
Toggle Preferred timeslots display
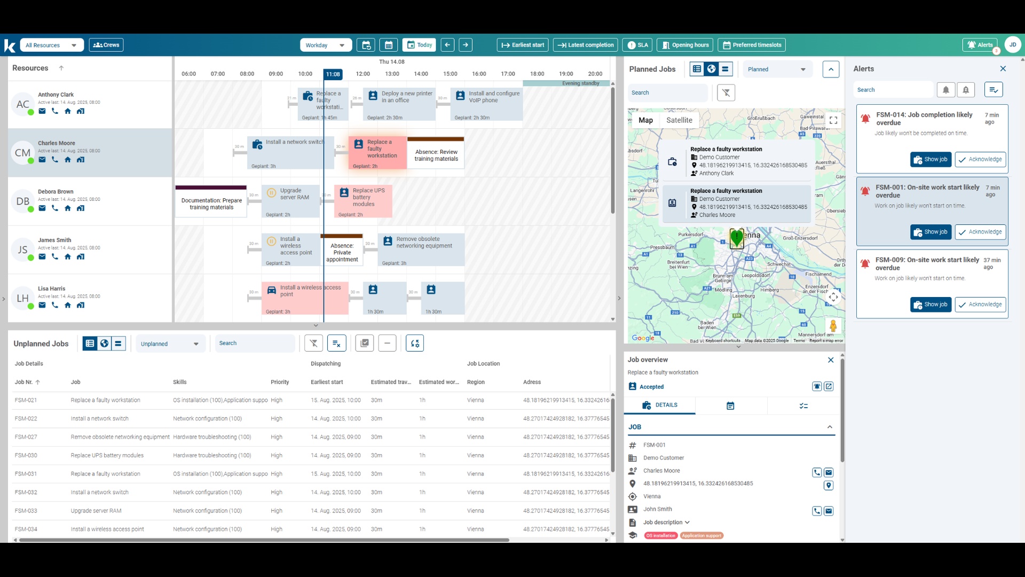click(752, 45)
